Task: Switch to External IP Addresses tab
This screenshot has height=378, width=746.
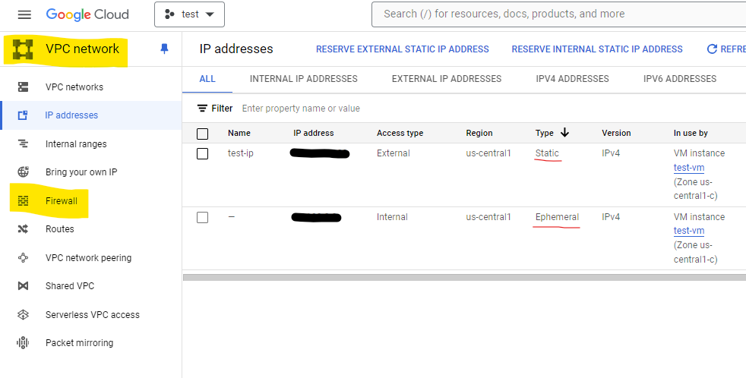Action: [447, 79]
